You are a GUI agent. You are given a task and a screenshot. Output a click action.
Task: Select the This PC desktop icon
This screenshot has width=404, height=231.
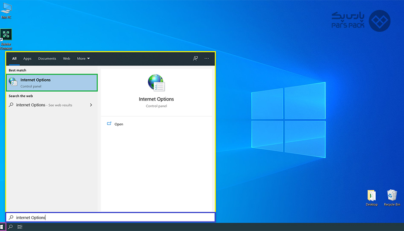click(6, 11)
